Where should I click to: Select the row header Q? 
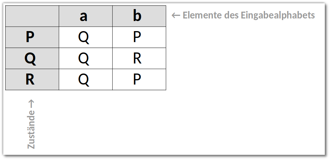[32, 58]
